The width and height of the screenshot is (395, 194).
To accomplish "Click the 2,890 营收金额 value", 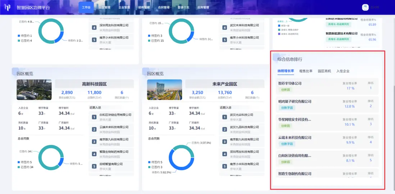I will [x=67, y=93].
